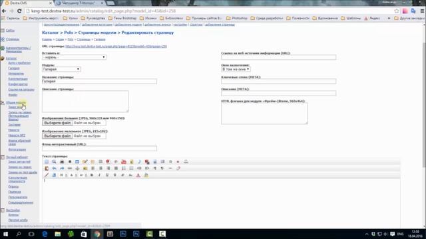Open the 'Вставить в' корень dropdown
Image resolution: width=426 pixels, height=239 pixels.
pos(74,57)
